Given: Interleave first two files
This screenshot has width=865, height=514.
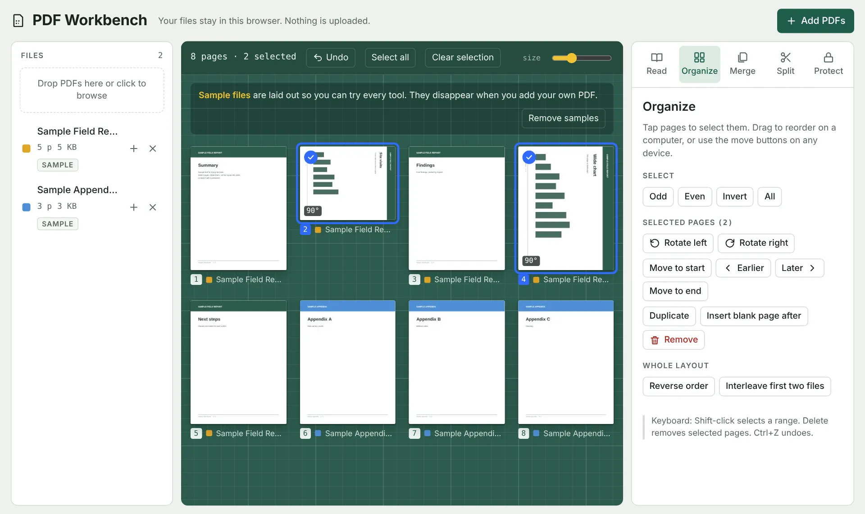Looking at the screenshot, I should pos(774,386).
